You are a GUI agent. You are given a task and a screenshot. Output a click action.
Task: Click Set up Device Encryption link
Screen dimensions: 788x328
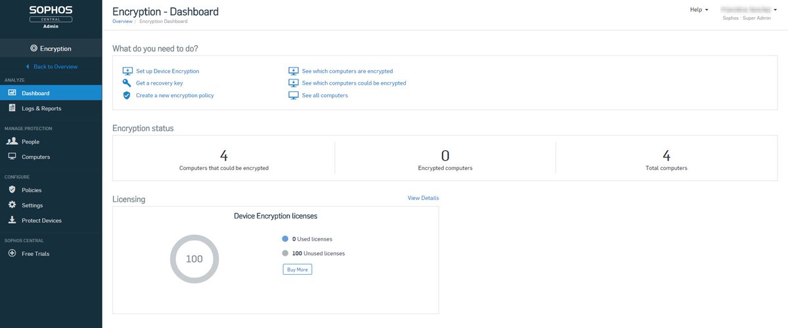pos(167,71)
